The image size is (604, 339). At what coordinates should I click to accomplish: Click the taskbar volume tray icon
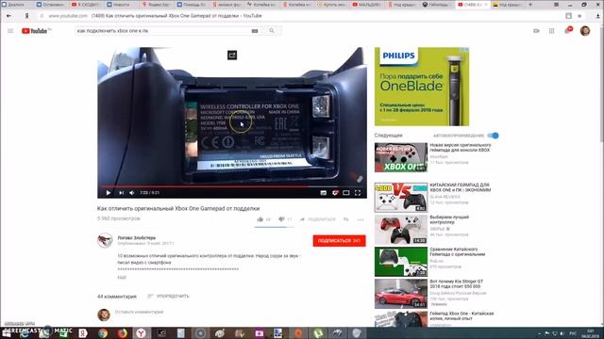pyautogui.click(x=562, y=333)
